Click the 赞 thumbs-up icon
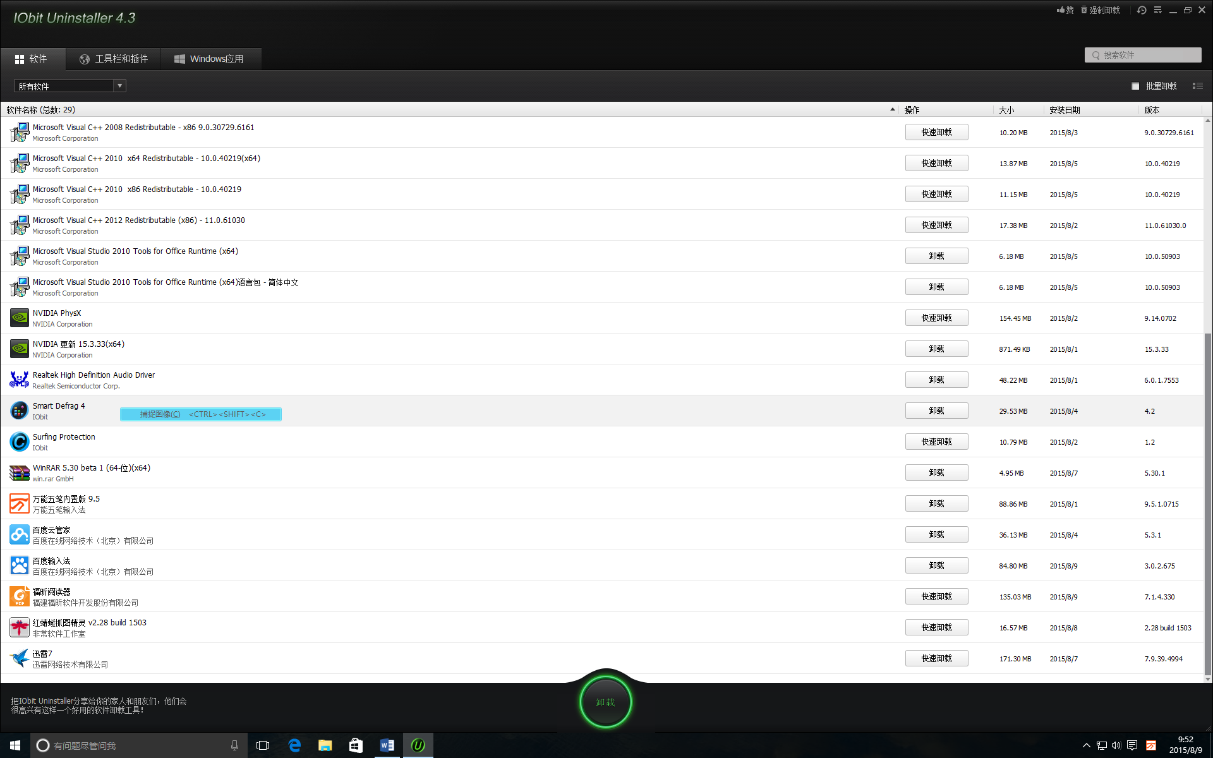This screenshot has width=1213, height=758. 1065,10
